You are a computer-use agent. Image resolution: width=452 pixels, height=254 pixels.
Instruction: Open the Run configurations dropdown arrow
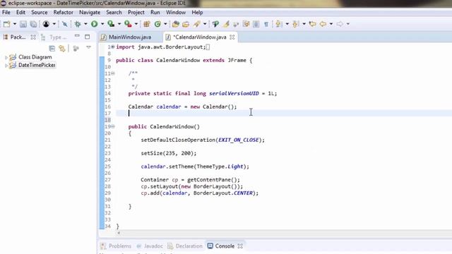102,24
